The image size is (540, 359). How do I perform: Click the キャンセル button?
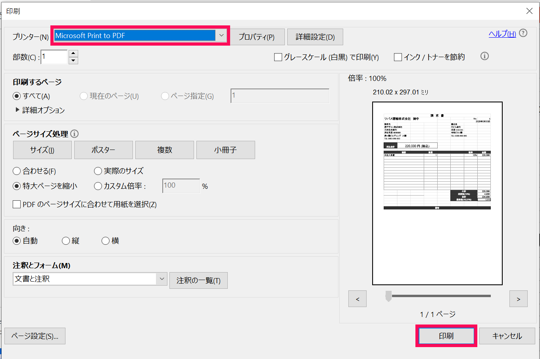point(507,336)
